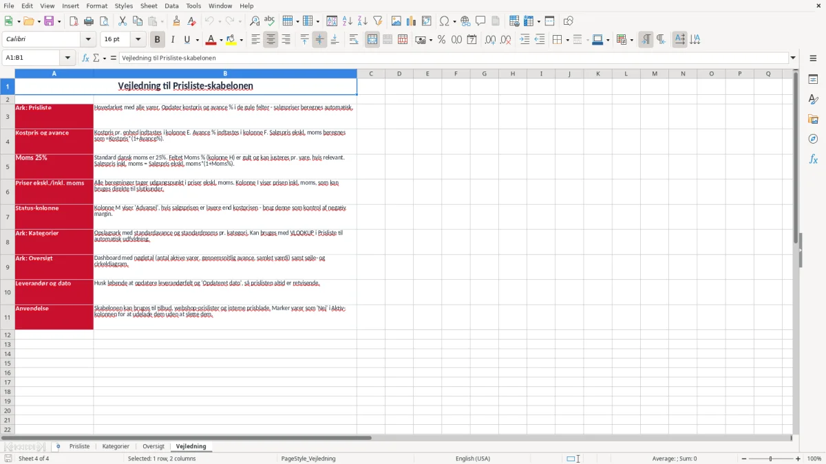Viewport: 826px width, 464px height.
Task: Open the sidebar Properties panel
Action: pos(813,80)
